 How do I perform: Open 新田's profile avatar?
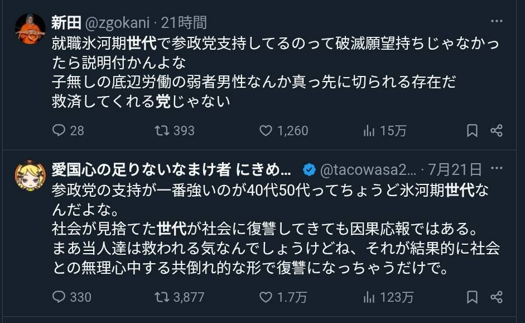point(30,28)
